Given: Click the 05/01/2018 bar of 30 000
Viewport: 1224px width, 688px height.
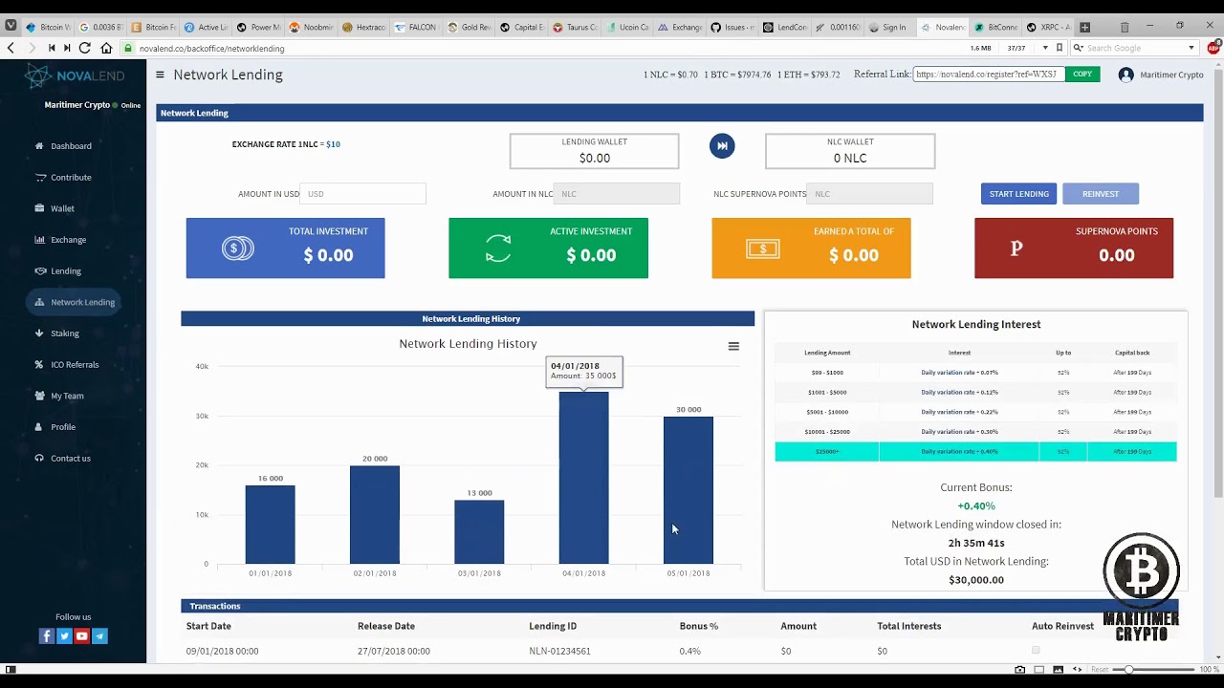Looking at the screenshot, I should [x=688, y=490].
